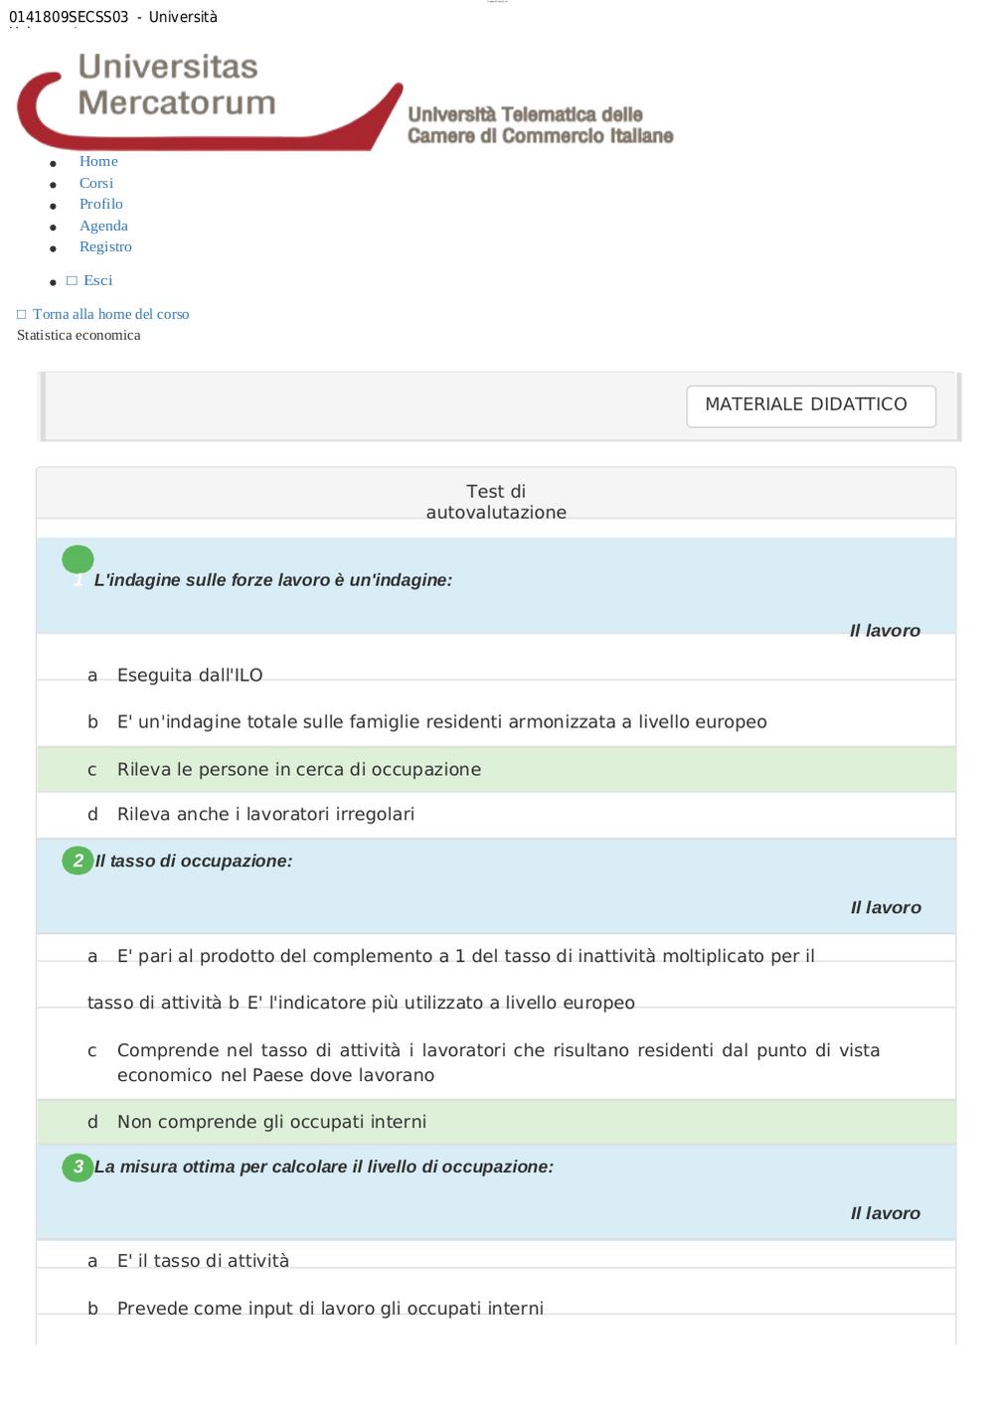Follow Torna alla home del corso link
This screenshot has height=1405, width=994.
pos(110,314)
